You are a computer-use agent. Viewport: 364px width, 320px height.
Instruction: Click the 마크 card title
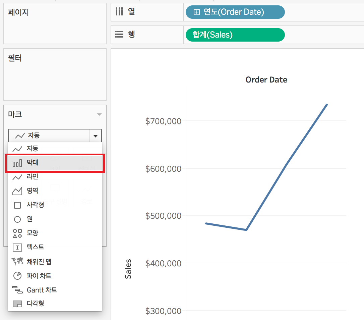click(15, 114)
